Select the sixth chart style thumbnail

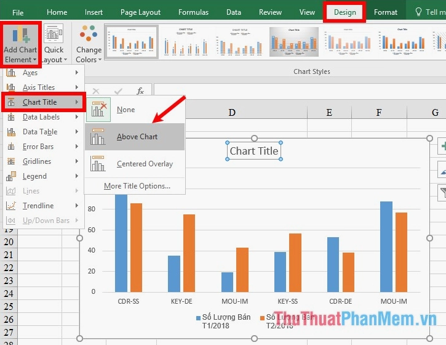click(x=402, y=42)
